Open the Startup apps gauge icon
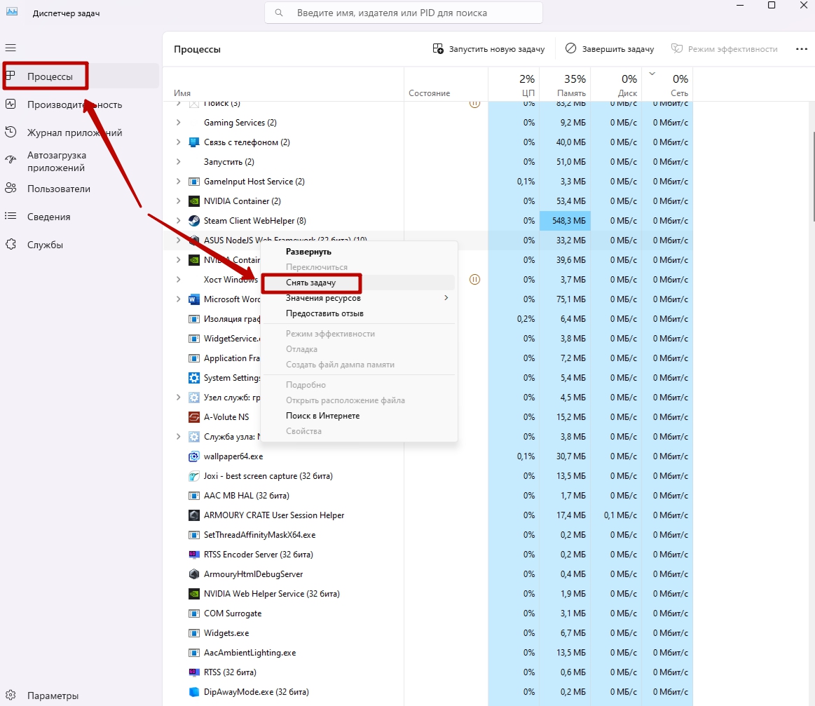815x706 pixels. point(11,160)
